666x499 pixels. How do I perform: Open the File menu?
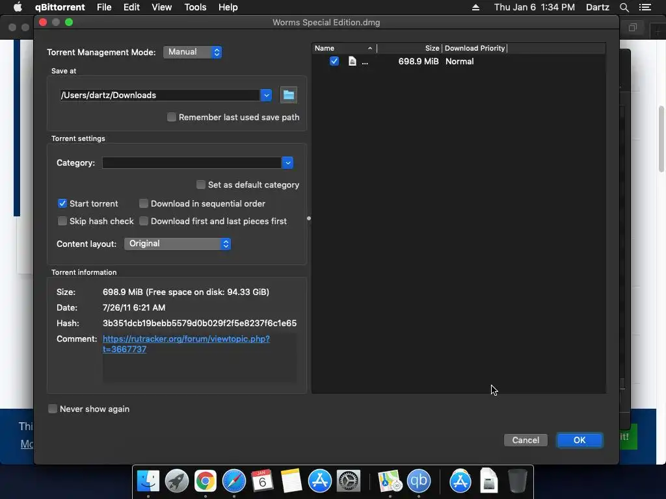(x=104, y=7)
